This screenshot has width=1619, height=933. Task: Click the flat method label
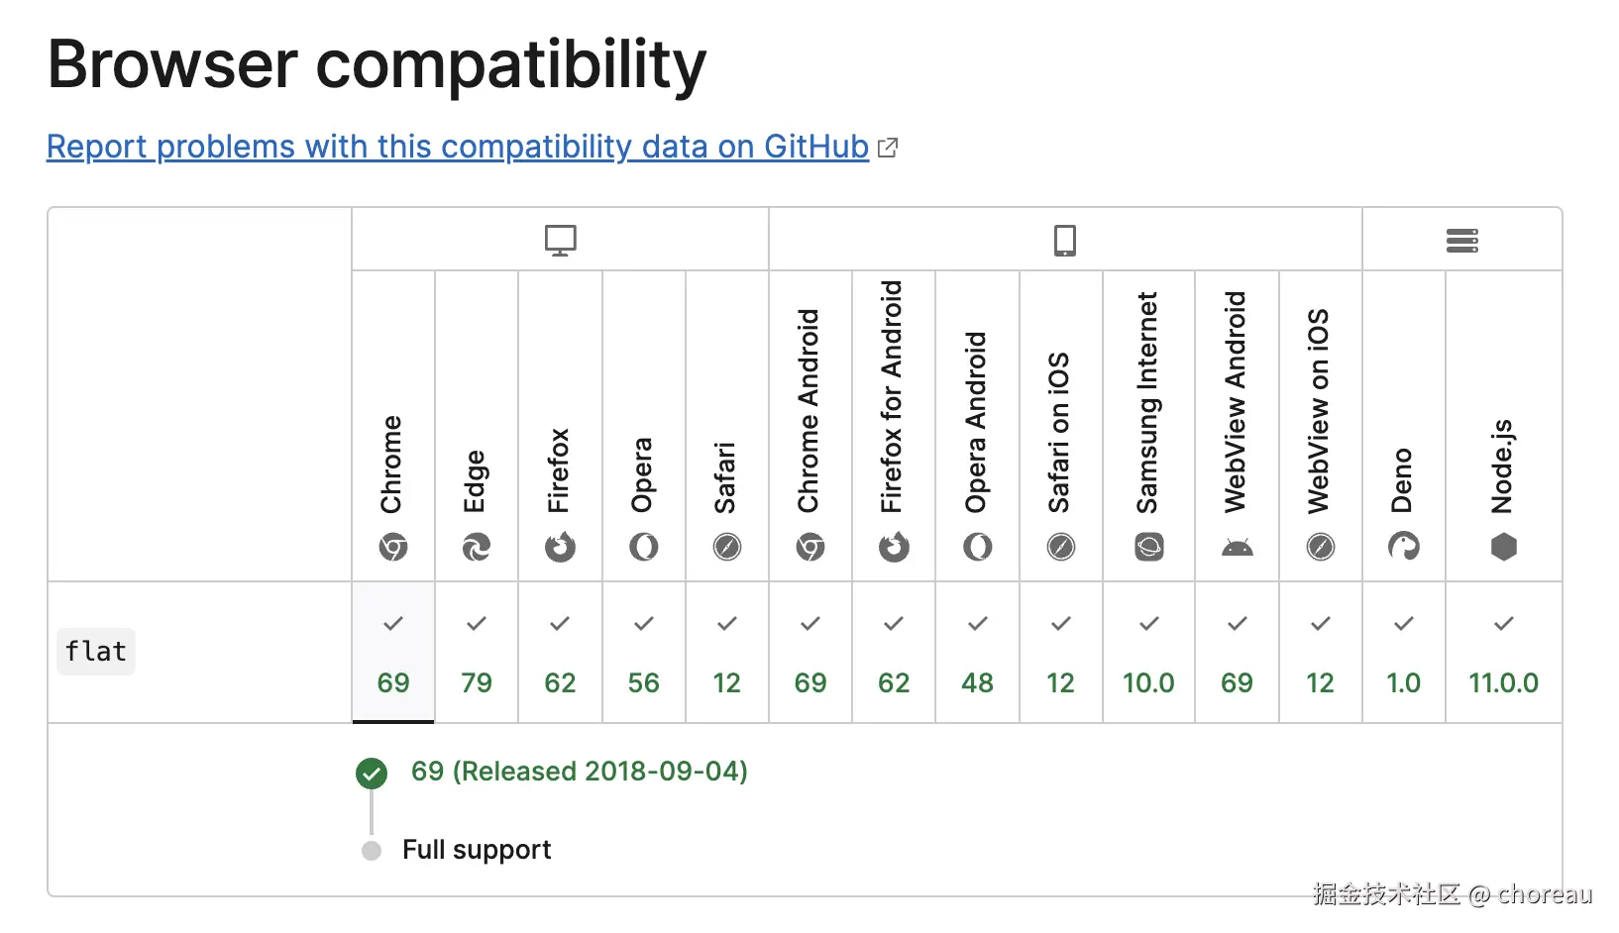(96, 651)
